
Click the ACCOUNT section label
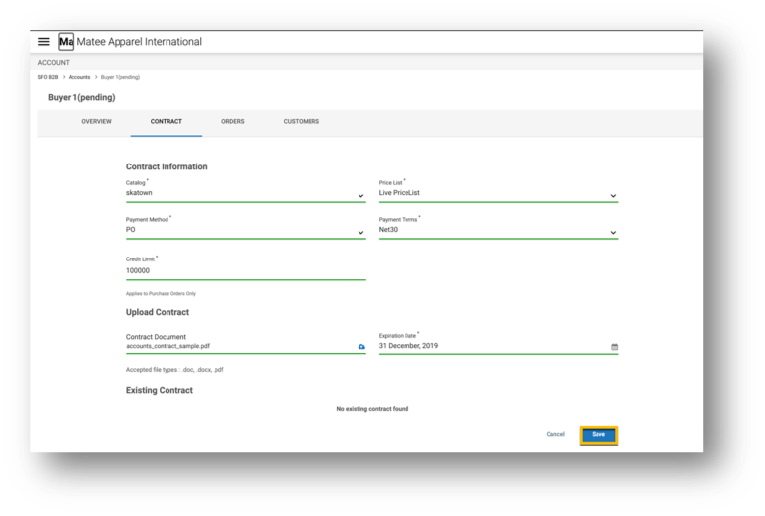point(54,63)
